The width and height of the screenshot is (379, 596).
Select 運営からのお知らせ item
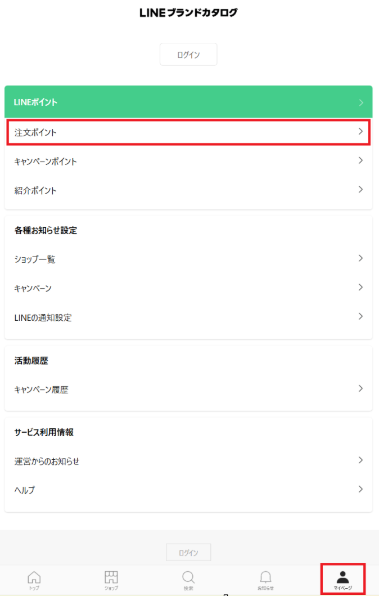(47, 461)
